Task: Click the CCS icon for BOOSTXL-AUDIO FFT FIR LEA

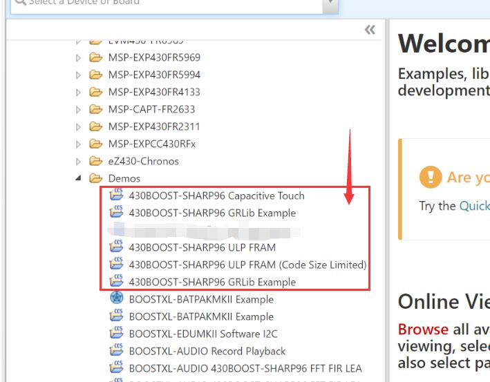Action: [116, 367]
